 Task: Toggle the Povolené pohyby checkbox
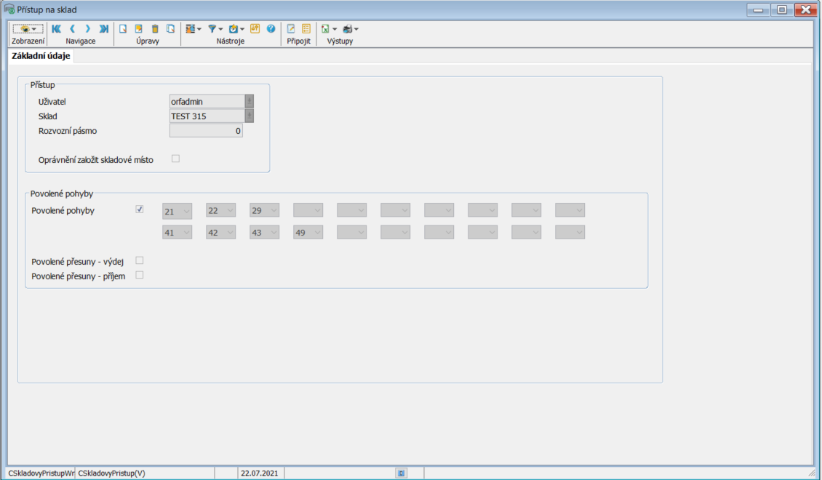[140, 209]
